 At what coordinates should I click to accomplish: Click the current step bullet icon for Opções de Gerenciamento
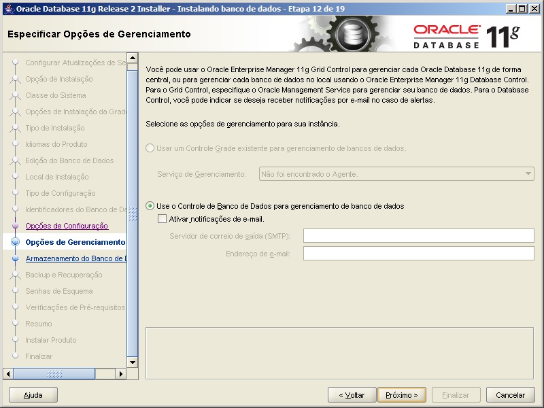pos(15,242)
